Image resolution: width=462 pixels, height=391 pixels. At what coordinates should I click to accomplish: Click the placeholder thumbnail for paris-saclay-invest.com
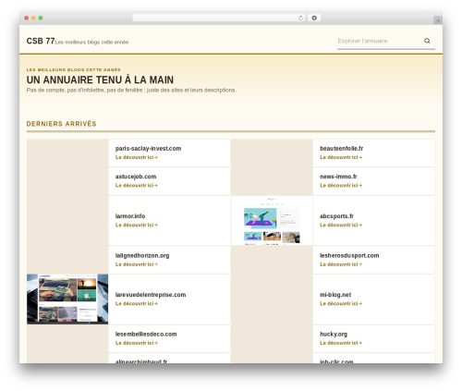click(x=67, y=153)
